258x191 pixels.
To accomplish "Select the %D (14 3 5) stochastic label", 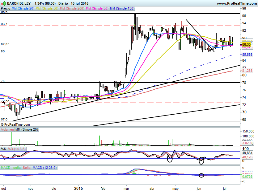I will click(x=17, y=149).
